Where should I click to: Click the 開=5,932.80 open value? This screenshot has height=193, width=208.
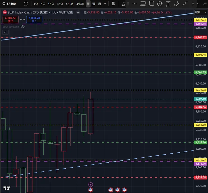pyautogui.click(x=92, y=12)
